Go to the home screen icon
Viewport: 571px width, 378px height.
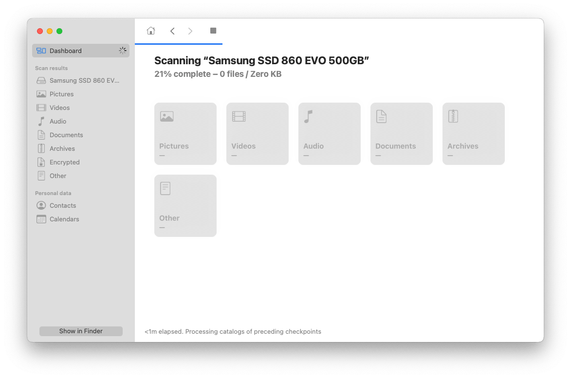pos(151,31)
